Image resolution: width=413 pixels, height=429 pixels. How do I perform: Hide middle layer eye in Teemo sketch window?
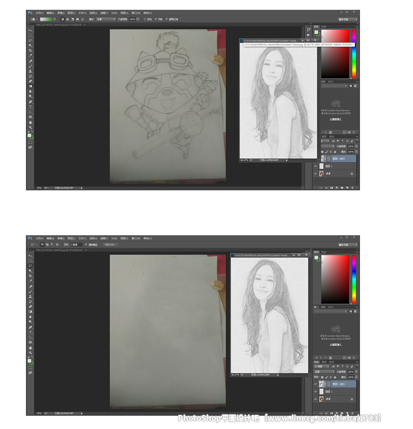coord(316,166)
